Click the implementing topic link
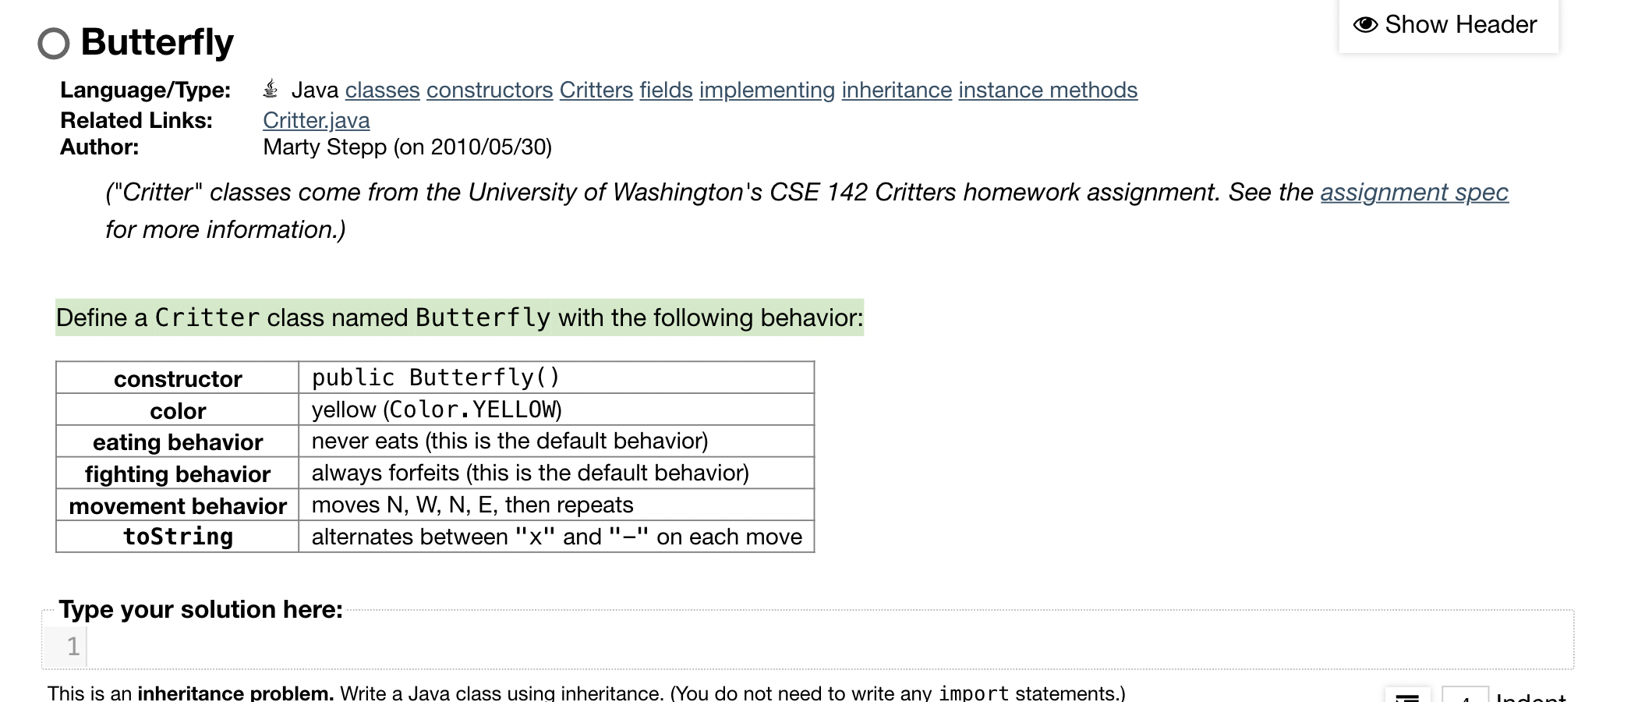Viewport: 1645px width, 702px height. point(765,90)
